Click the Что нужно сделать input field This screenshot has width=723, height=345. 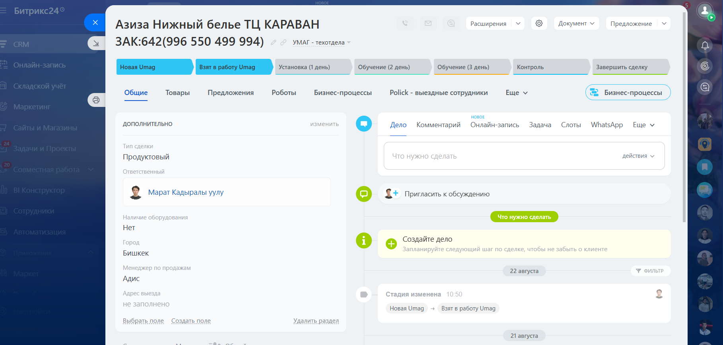pyautogui.click(x=501, y=156)
